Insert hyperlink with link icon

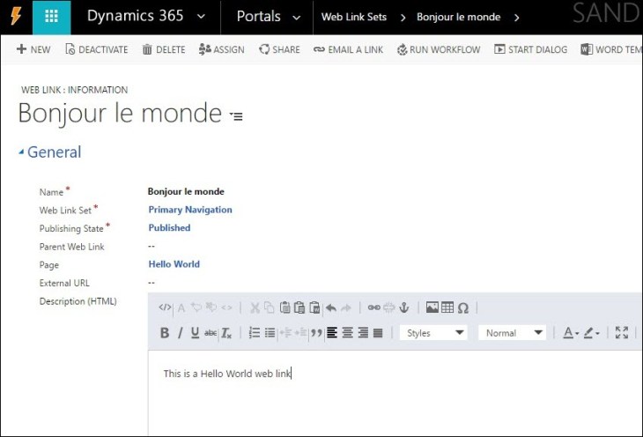point(373,307)
